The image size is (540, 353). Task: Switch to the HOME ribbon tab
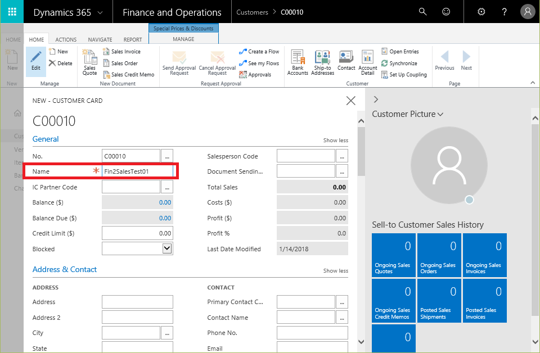[37, 39]
